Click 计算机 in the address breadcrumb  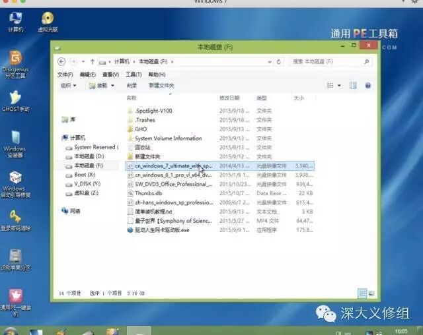pyautogui.click(x=122, y=61)
